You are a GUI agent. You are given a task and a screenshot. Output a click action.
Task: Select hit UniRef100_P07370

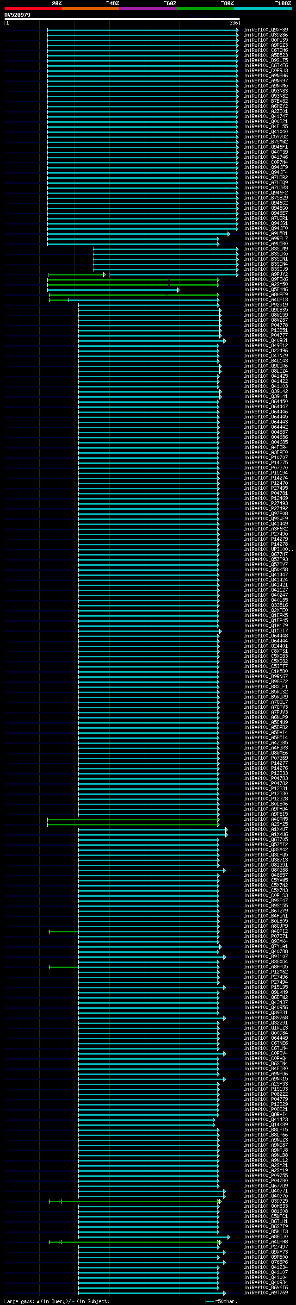pos(265,468)
